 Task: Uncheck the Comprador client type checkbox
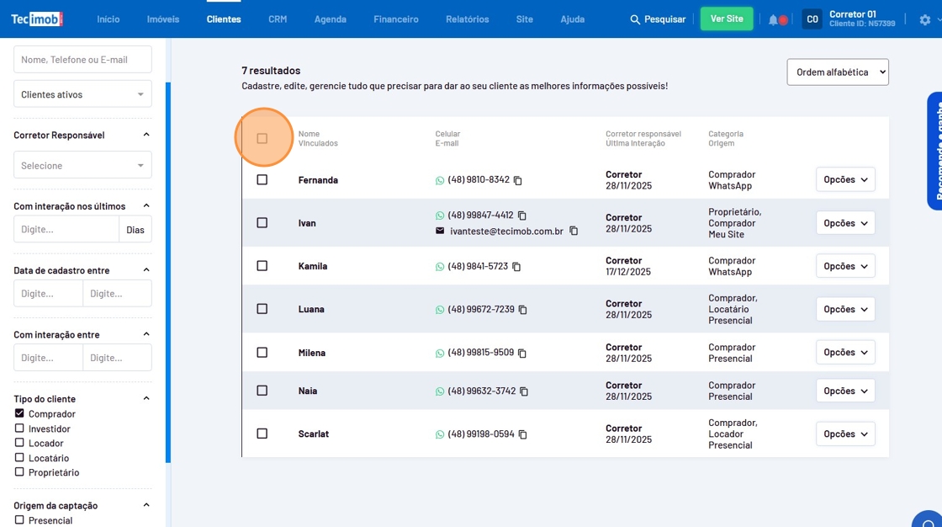click(19, 413)
